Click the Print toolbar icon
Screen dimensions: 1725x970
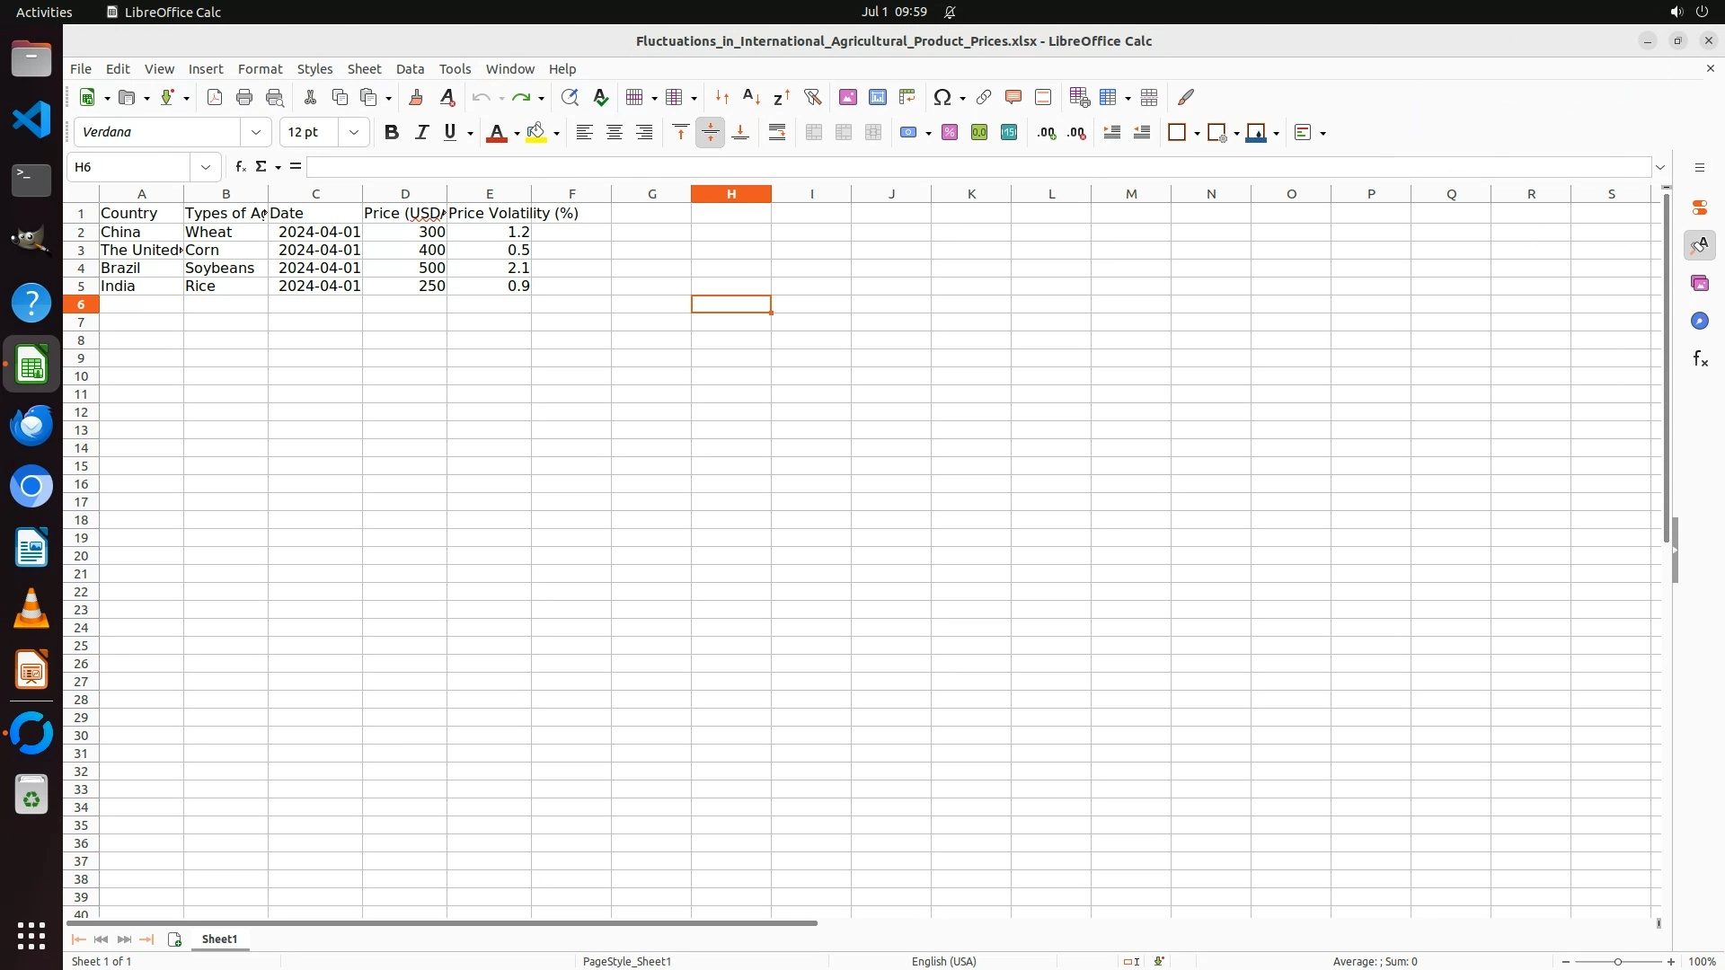point(244,97)
